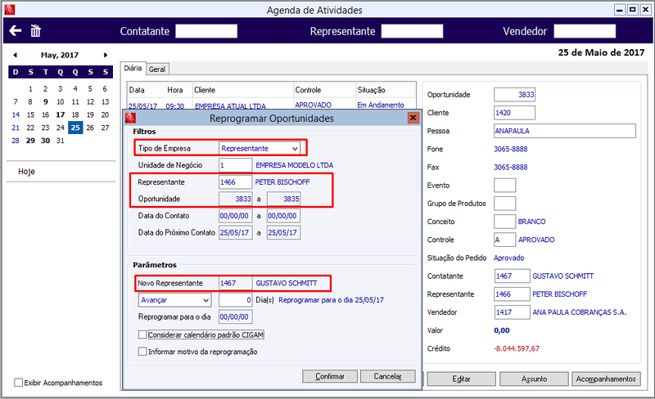Click Pessoa field ANAPAULA

565,131
